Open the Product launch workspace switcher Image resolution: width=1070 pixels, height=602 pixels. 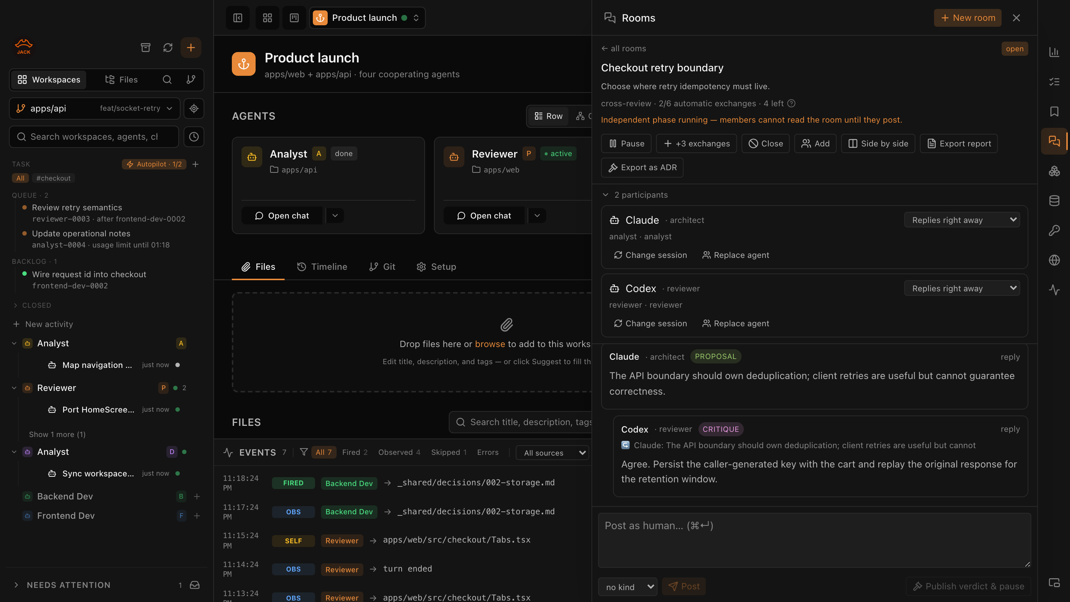pos(367,18)
